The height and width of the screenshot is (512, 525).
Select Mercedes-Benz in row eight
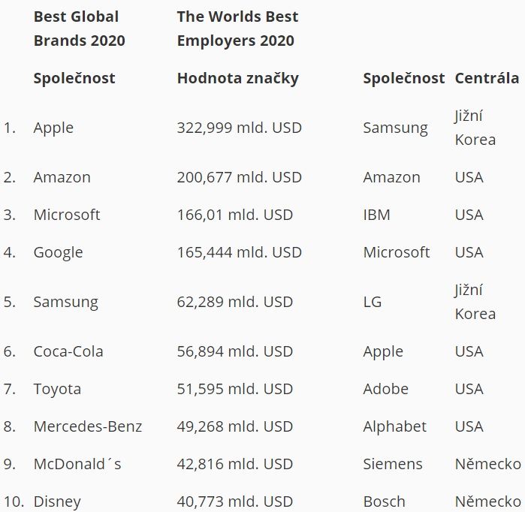pyautogui.click(x=88, y=426)
